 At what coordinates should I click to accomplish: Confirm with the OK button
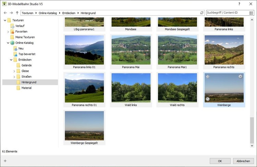click(220, 161)
